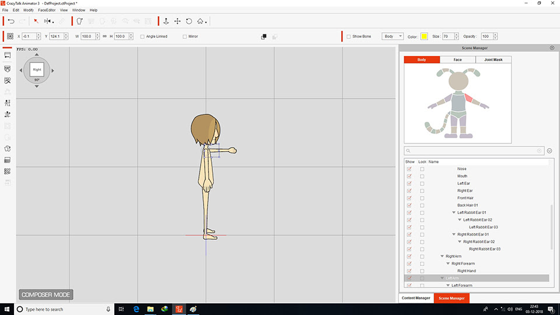560x315 pixels.
Task: Open File Explorer from the taskbar
Action: pos(150,309)
